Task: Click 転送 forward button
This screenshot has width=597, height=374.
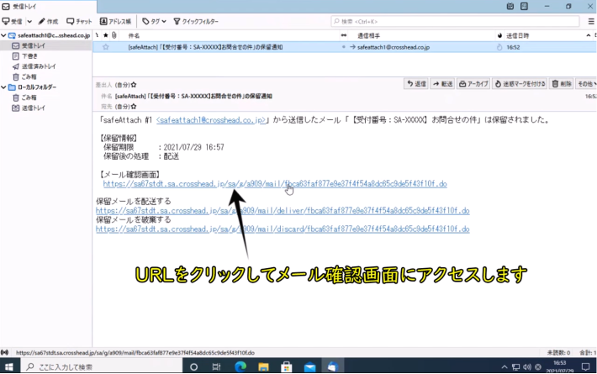Action: click(442, 84)
